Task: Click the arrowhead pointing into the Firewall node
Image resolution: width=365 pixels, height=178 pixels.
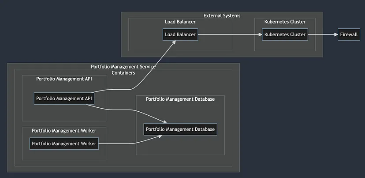Action: click(x=335, y=34)
